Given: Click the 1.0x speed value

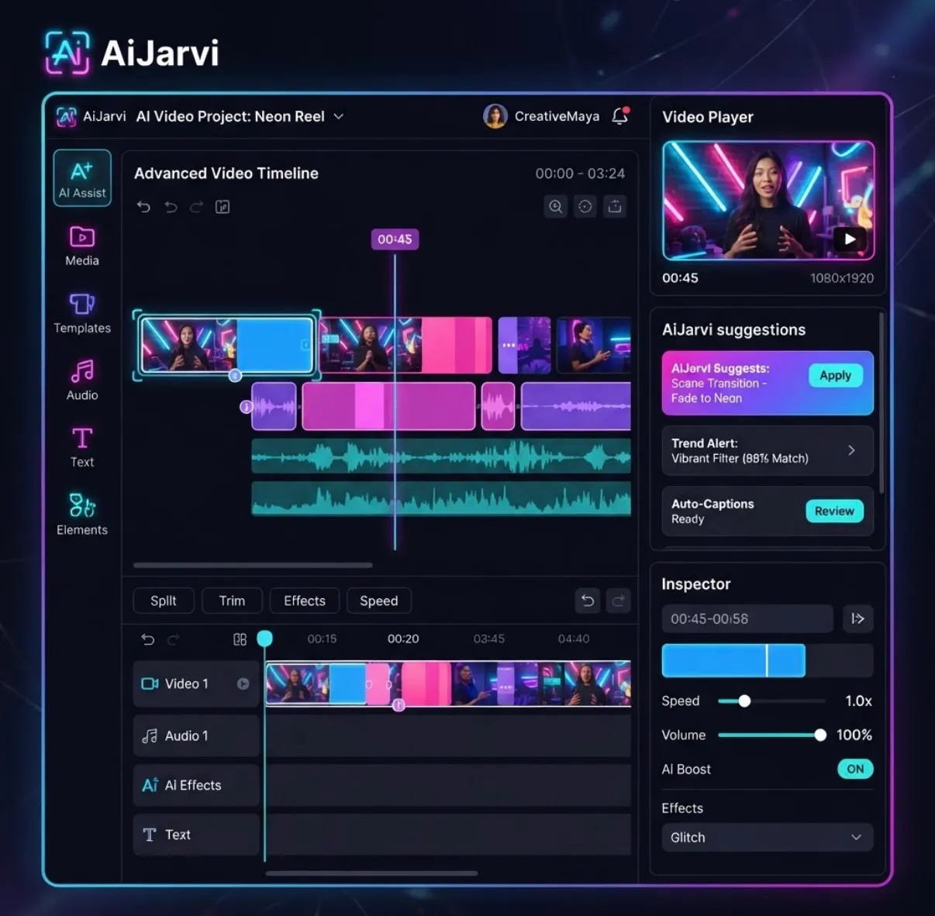Looking at the screenshot, I should 858,701.
